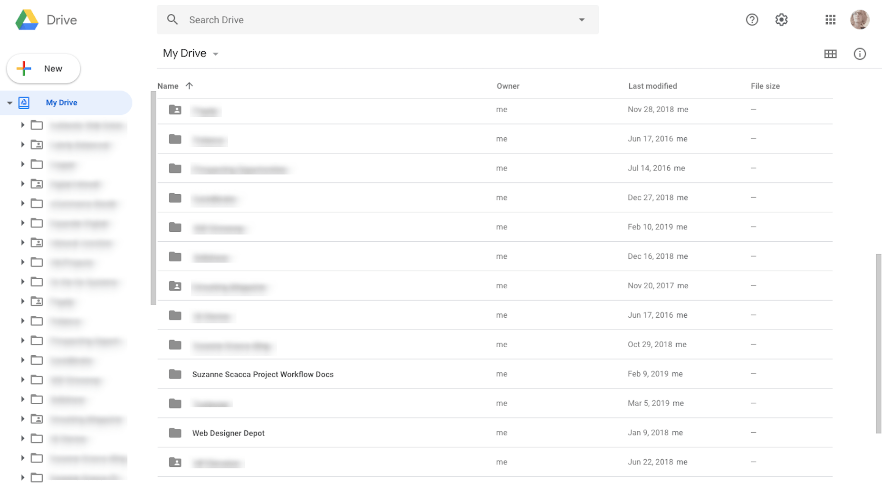
Task: Click shared folder icon modified Nov 28, 2018
Action: [175, 110]
